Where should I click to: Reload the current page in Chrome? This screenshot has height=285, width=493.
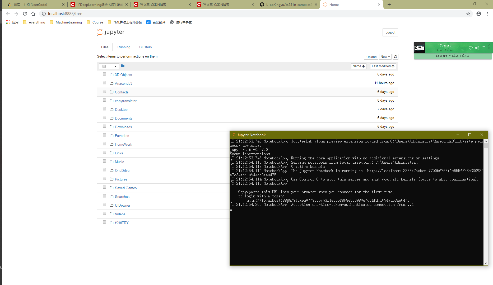pyautogui.click(x=25, y=13)
